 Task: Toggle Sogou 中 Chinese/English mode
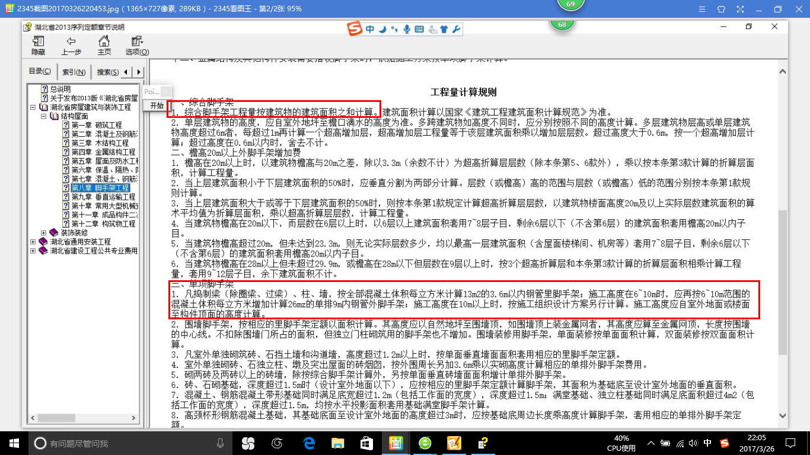(x=370, y=29)
